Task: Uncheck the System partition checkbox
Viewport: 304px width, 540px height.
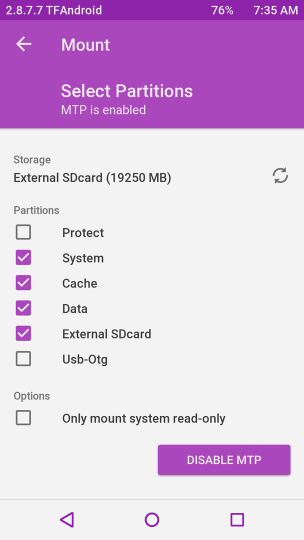Action: click(x=23, y=257)
